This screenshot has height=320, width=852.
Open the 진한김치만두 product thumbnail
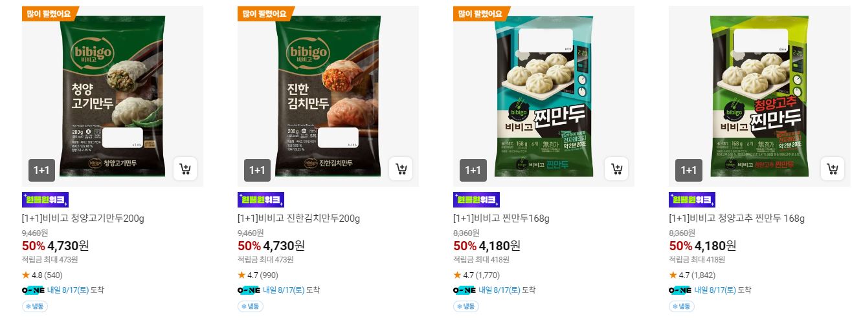(x=328, y=96)
